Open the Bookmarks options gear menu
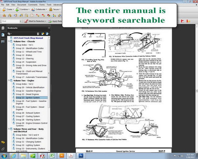This screenshot has width=198, height=159. coord(10,34)
